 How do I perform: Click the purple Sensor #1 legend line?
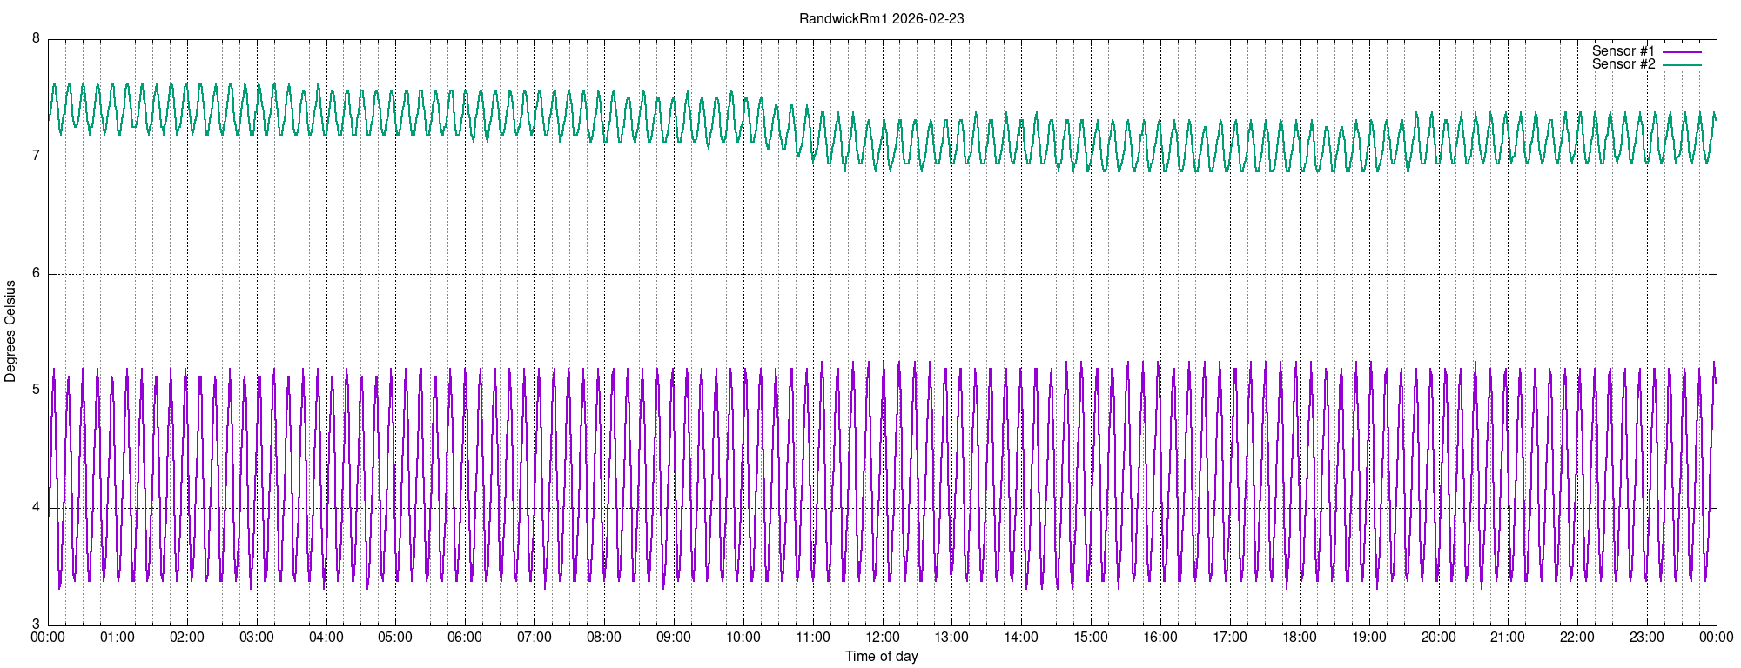click(x=1682, y=51)
